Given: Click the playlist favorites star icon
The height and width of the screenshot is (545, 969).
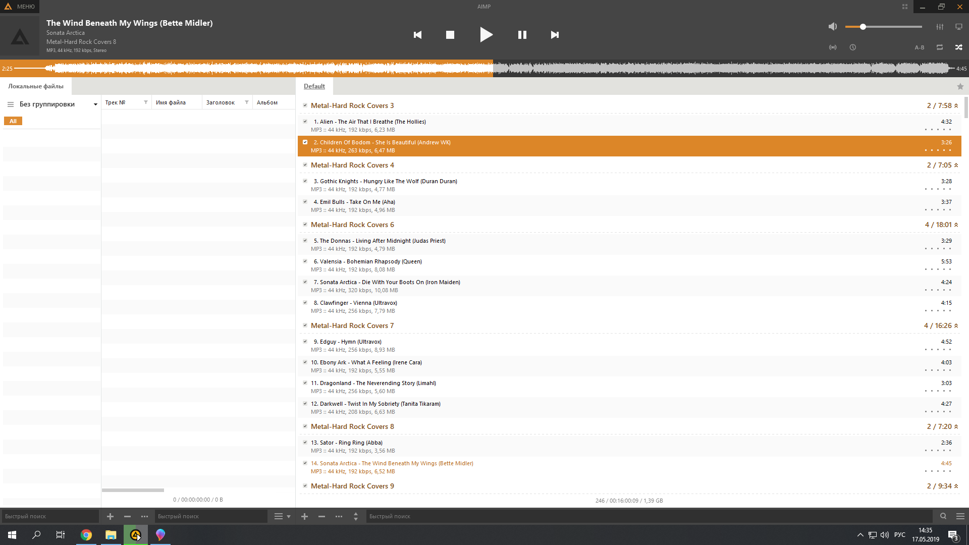Looking at the screenshot, I should 960,86.
